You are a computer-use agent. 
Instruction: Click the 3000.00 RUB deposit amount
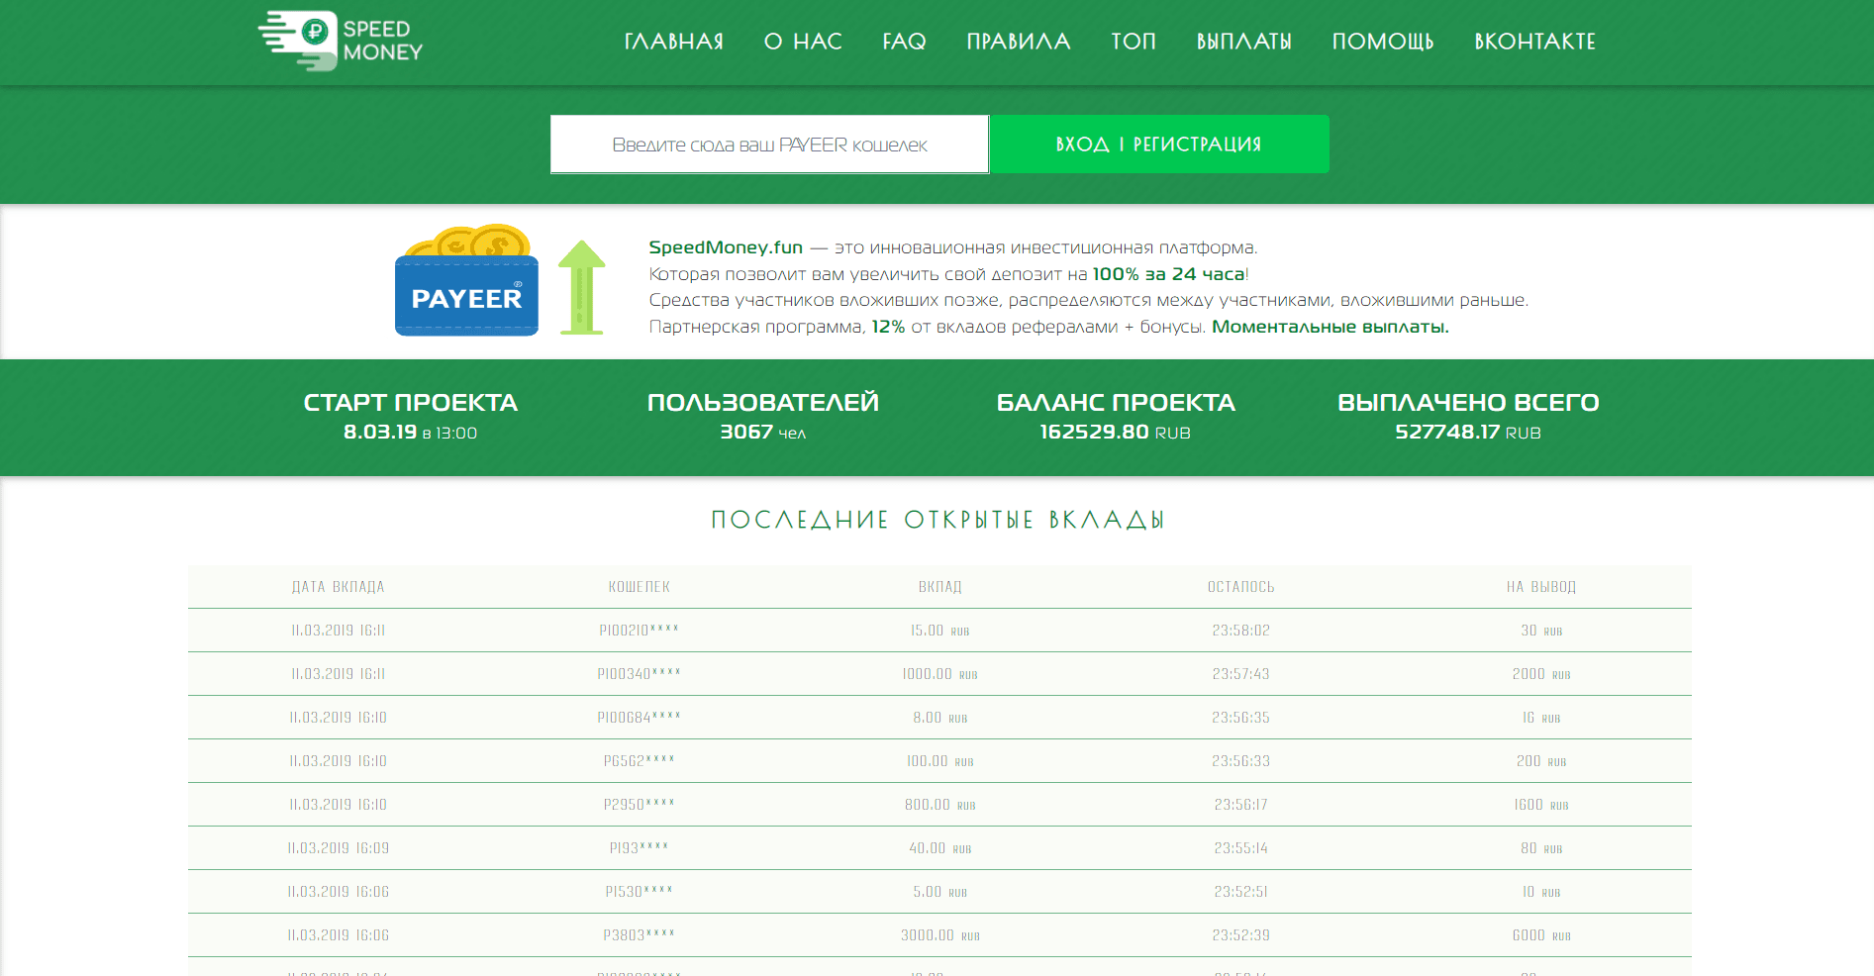(940, 935)
